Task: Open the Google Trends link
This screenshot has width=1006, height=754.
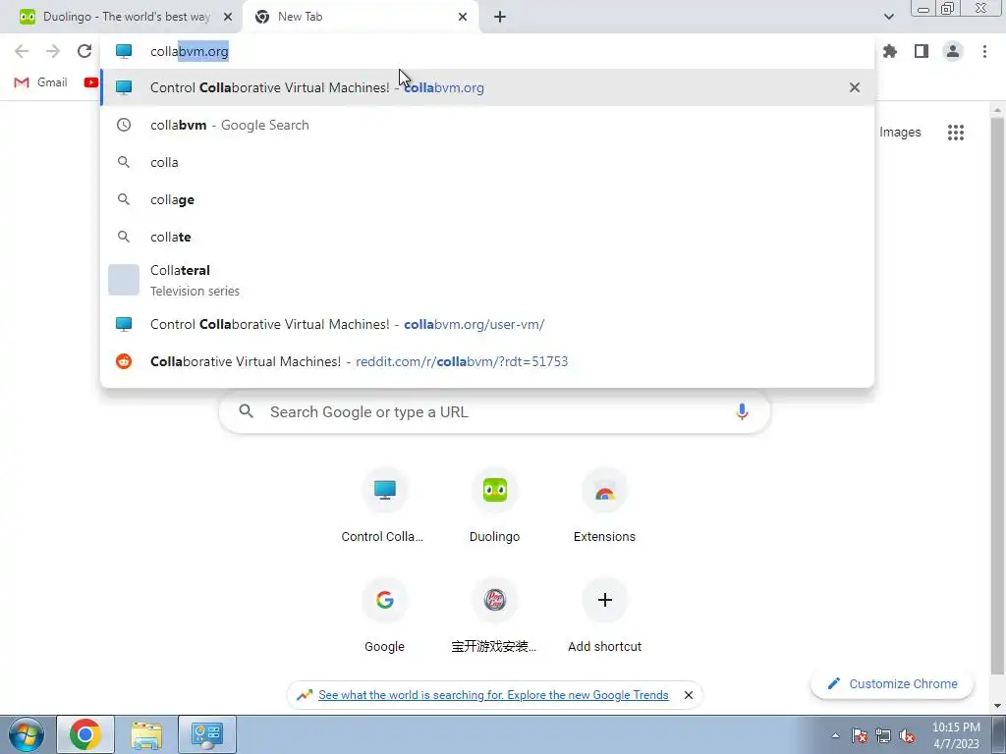Action: 493,695
